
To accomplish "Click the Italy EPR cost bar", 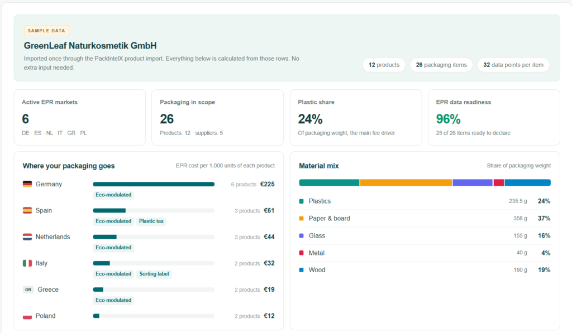I will (154, 263).
